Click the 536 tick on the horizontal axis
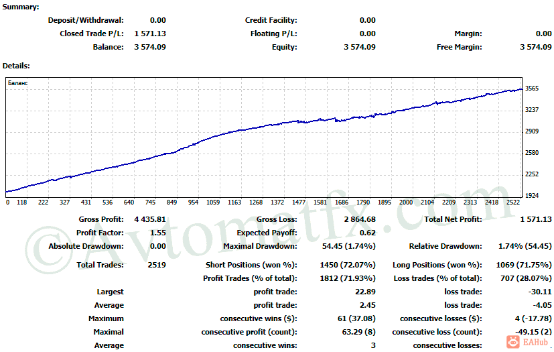This screenshot has height=352, width=554. tap(107, 202)
